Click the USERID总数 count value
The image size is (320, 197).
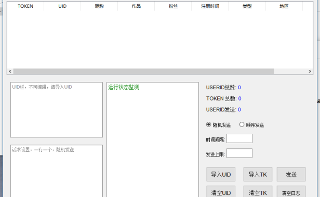coord(239,88)
